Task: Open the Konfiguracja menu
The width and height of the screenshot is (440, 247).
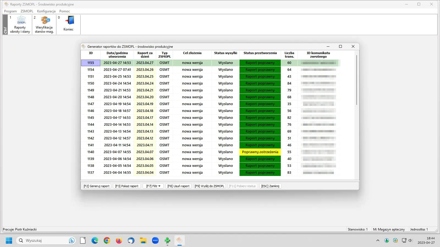Action: 46,11
